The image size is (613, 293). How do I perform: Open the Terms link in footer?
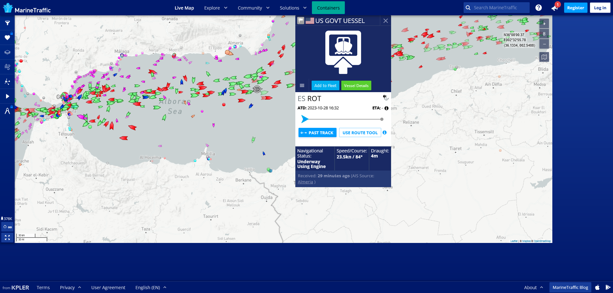[x=43, y=288]
